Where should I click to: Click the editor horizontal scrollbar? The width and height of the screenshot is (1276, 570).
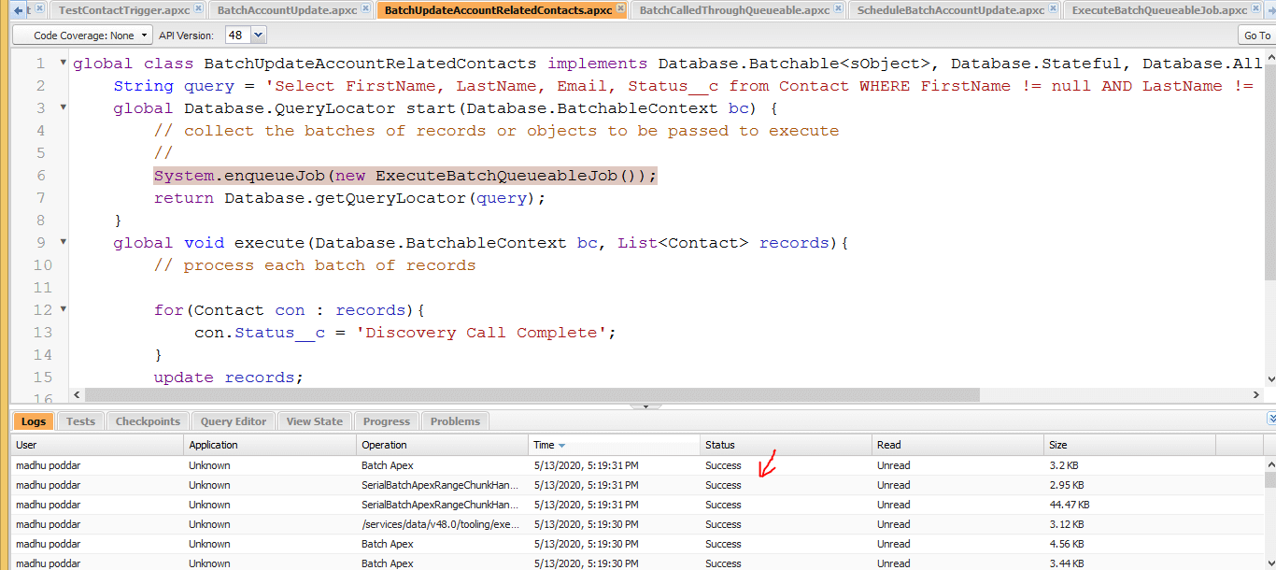[x=532, y=395]
